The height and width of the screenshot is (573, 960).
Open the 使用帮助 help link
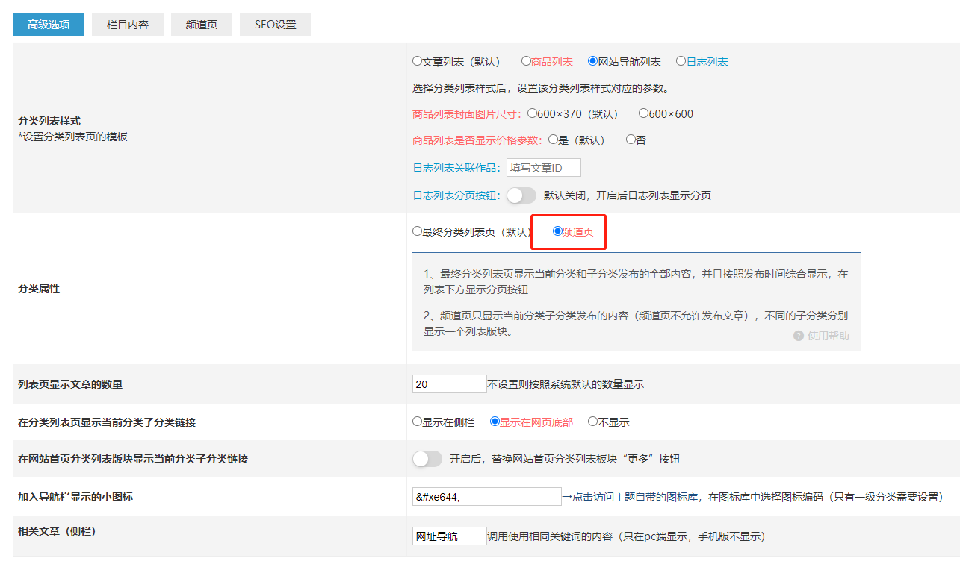click(828, 336)
